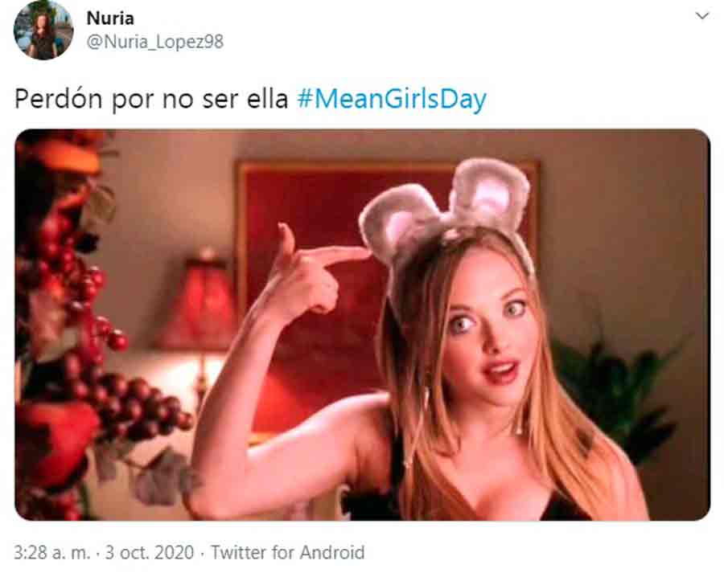
Task: Click the display name Nuria
Action: (110, 18)
